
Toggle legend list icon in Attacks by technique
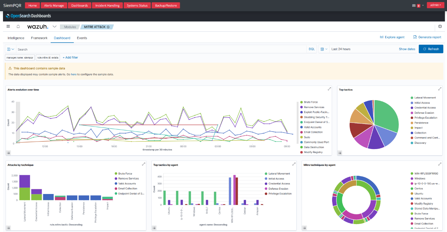pyautogui.click(x=9, y=228)
